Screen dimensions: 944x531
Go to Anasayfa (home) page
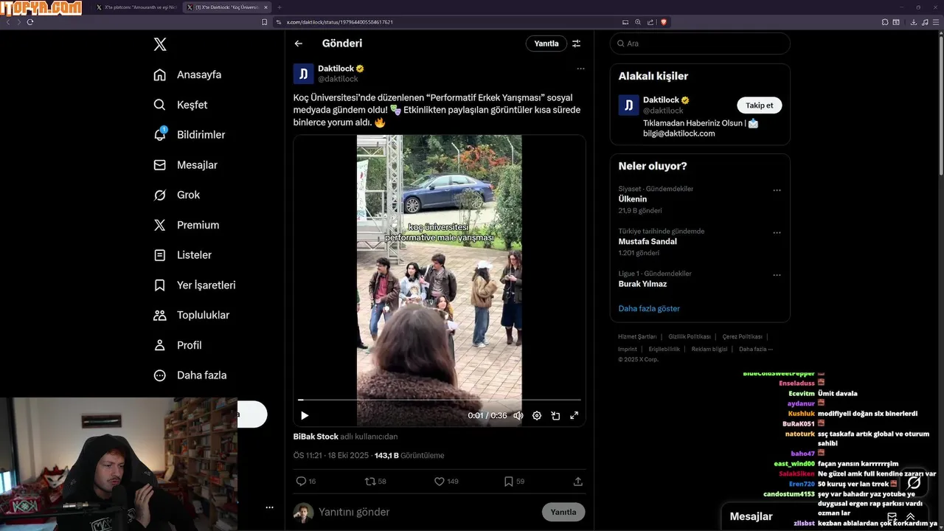(187, 74)
